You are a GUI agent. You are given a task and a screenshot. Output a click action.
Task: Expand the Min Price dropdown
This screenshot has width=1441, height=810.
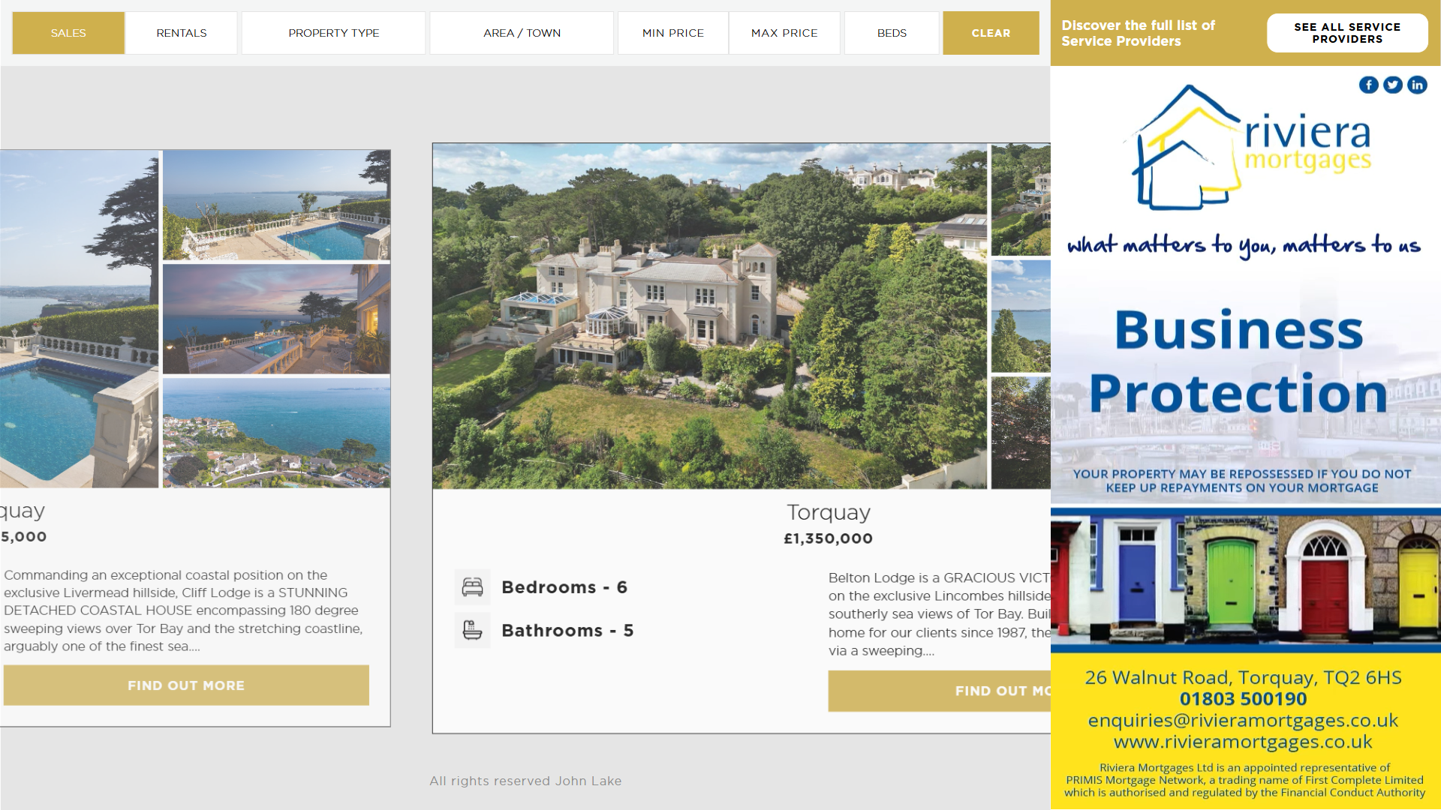click(672, 33)
